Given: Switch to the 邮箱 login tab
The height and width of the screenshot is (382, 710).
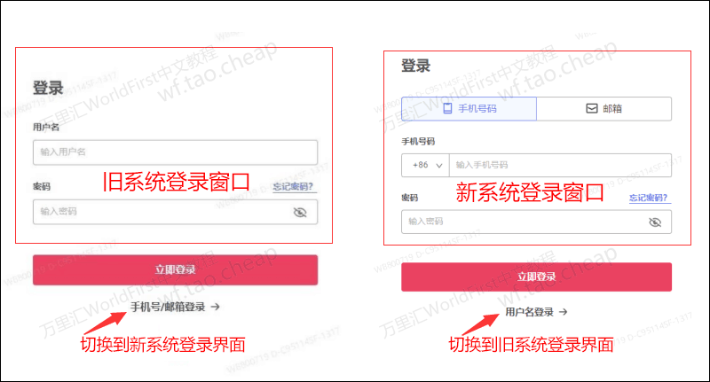Looking at the screenshot, I should [x=604, y=108].
